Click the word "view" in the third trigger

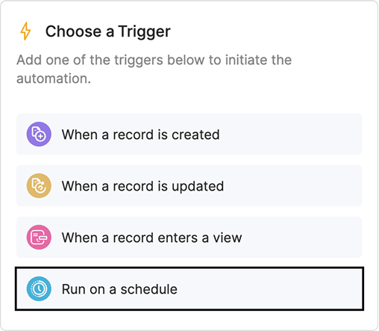coord(228,238)
